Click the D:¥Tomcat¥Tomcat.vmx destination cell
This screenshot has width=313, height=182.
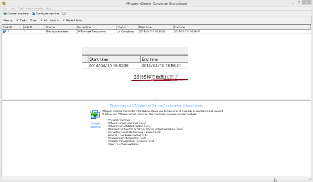(x=92, y=32)
